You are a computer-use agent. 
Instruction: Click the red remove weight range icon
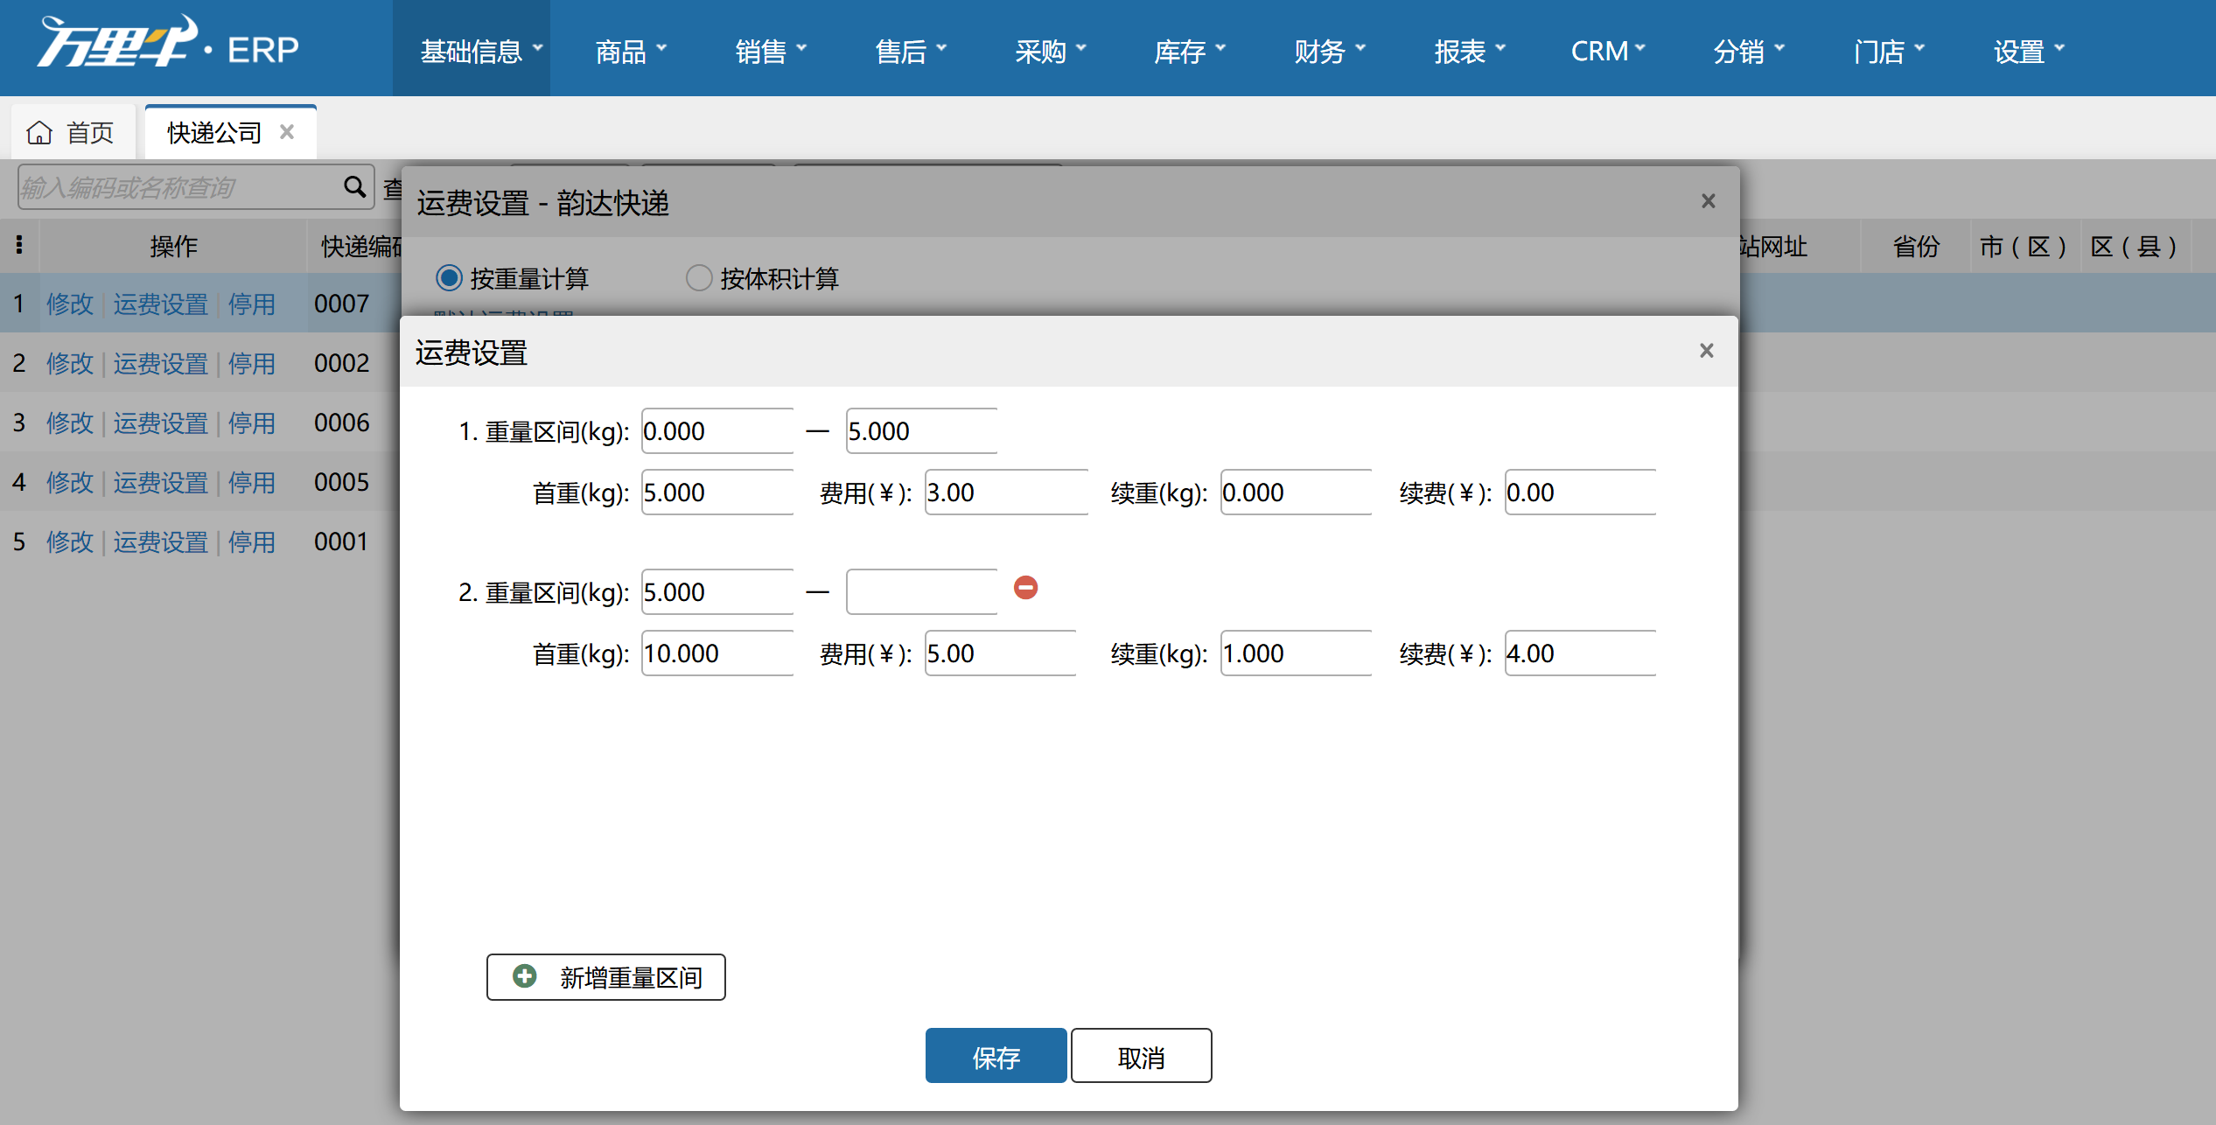click(1025, 588)
